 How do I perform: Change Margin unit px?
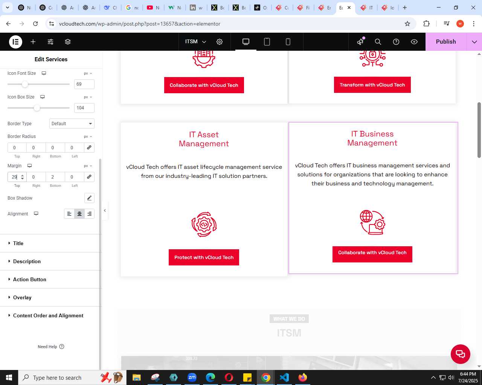pyautogui.click(x=88, y=166)
